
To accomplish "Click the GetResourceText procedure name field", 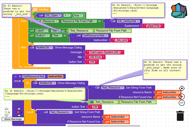I will point(34,76).
